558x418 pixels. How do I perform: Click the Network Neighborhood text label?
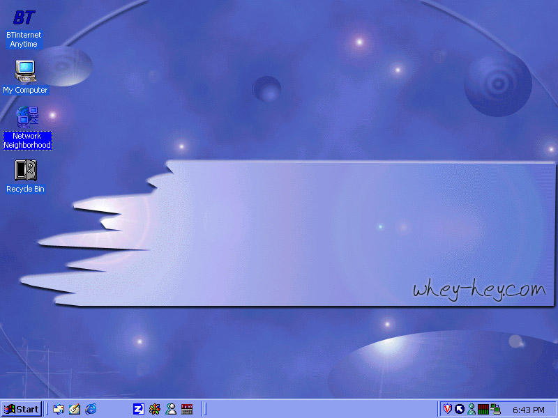coord(27,141)
